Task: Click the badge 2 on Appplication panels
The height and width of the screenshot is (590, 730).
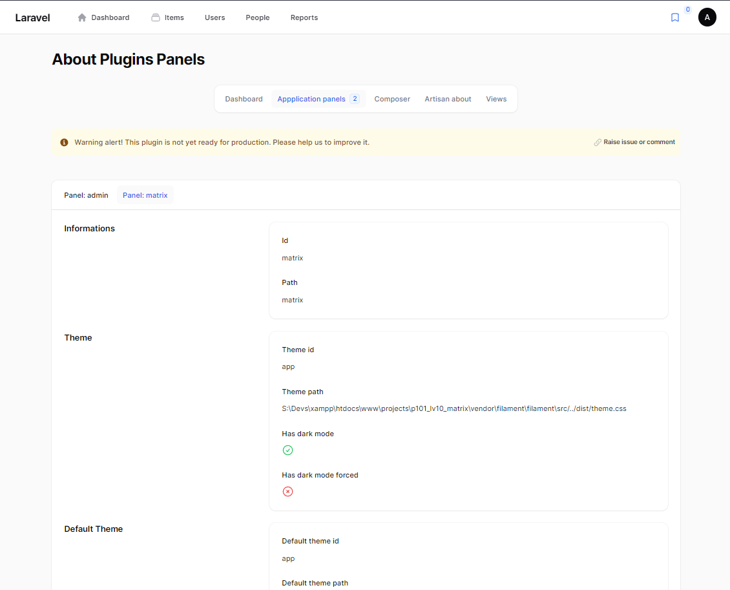Action: click(355, 99)
